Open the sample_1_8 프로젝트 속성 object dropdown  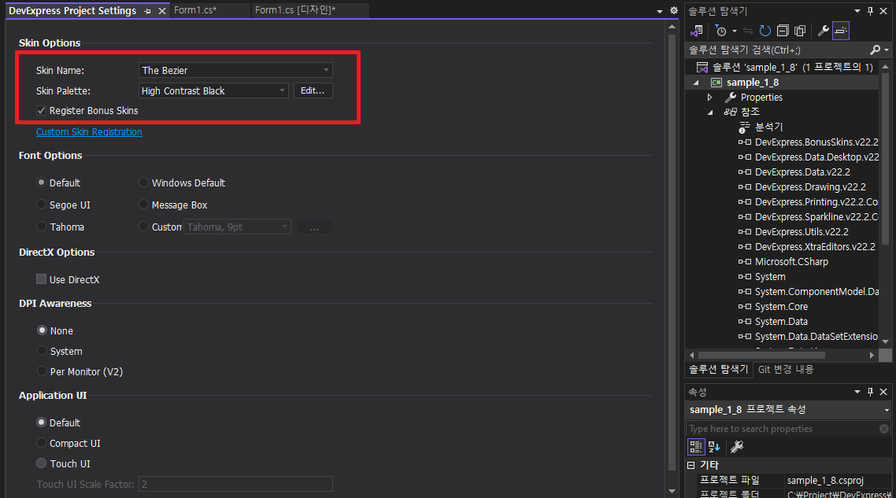coord(887,410)
